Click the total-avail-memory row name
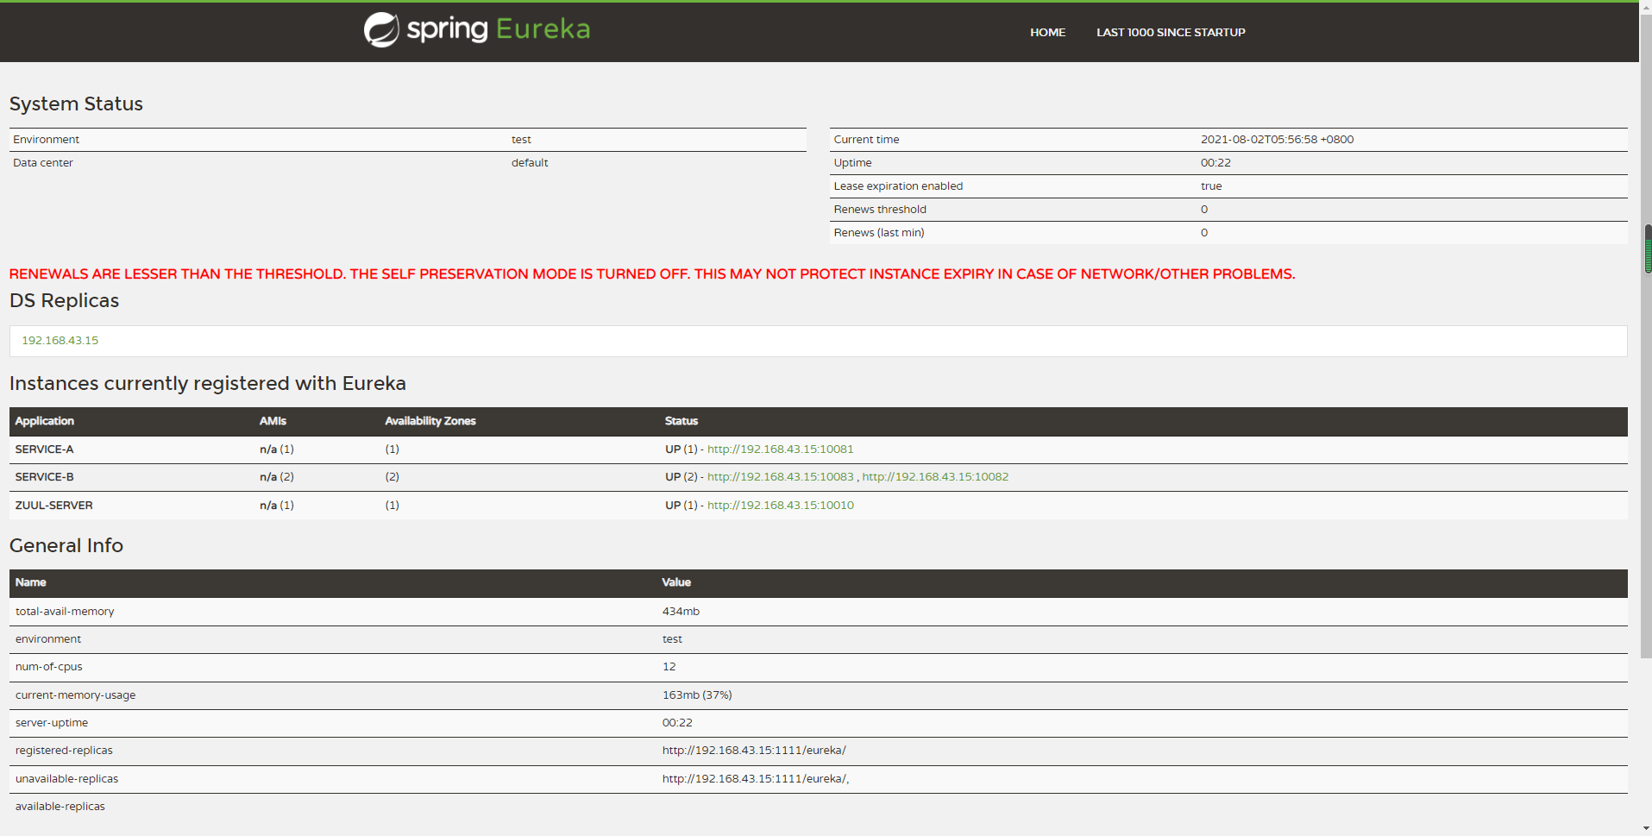Image resolution: width=1652 pixels, height=836 pixels. tap(65, 612)
